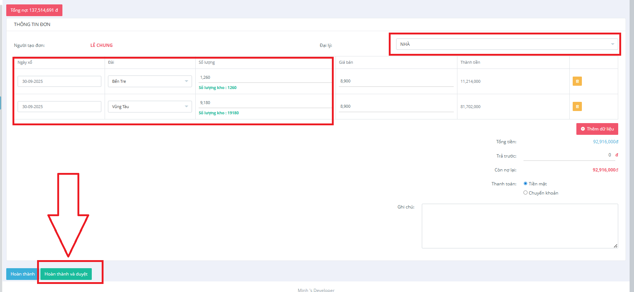This screenshot has width=634, height=292.
Task: Delete the Bến Tre order row
Action: 577,81
